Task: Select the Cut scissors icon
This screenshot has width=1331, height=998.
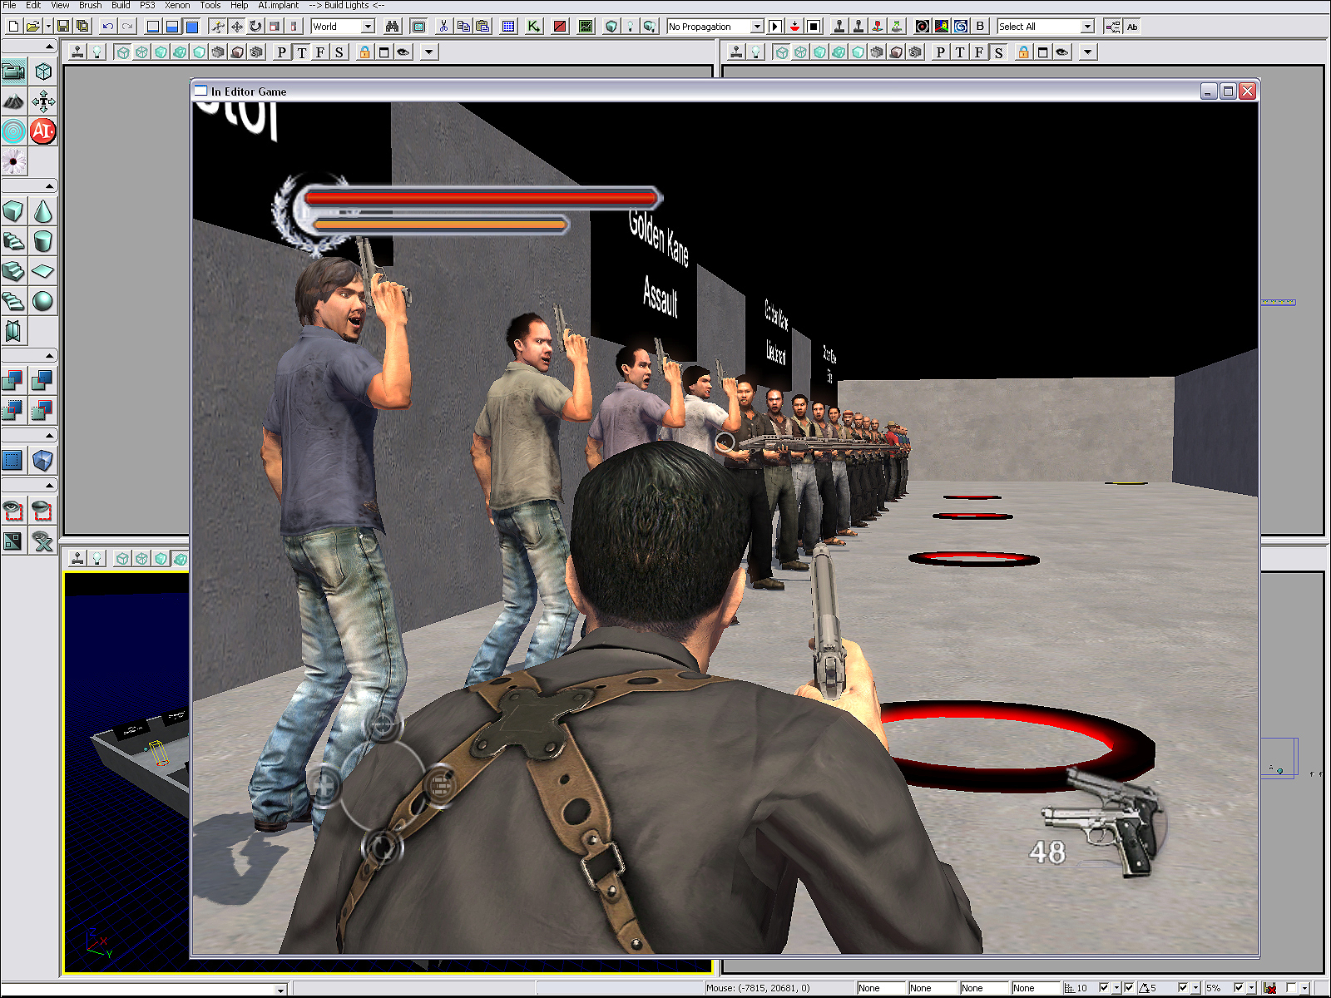Action: pos(443,27)
